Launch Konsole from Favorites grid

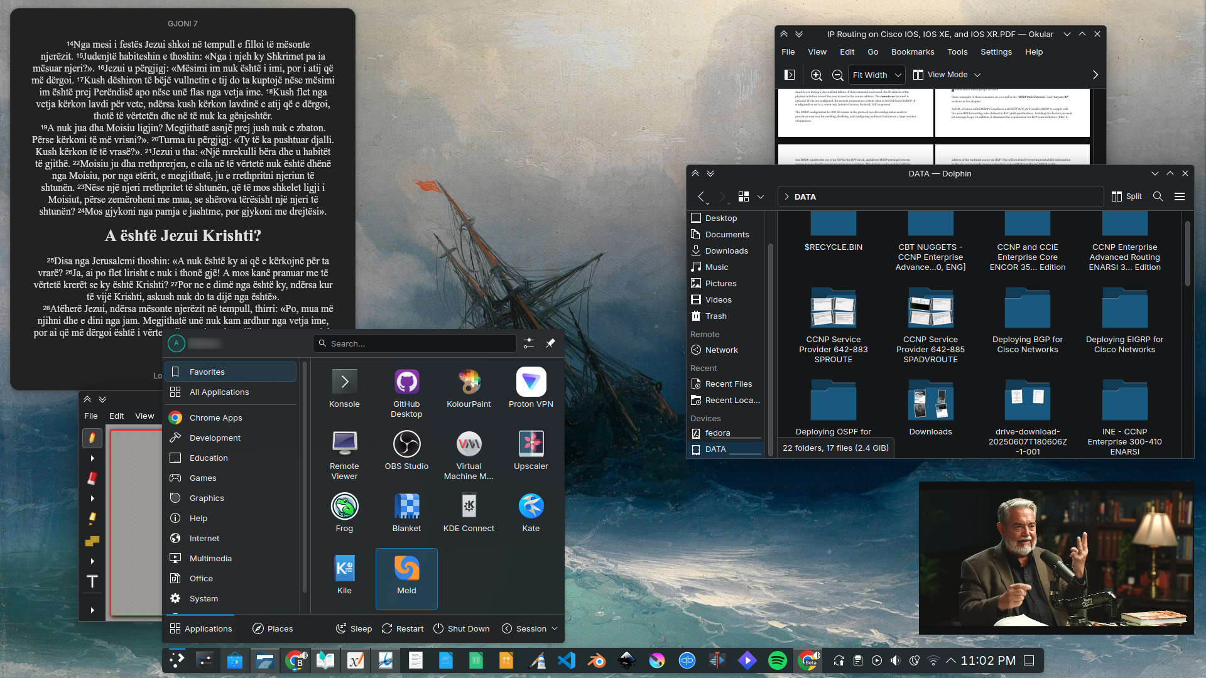(344, 389)
